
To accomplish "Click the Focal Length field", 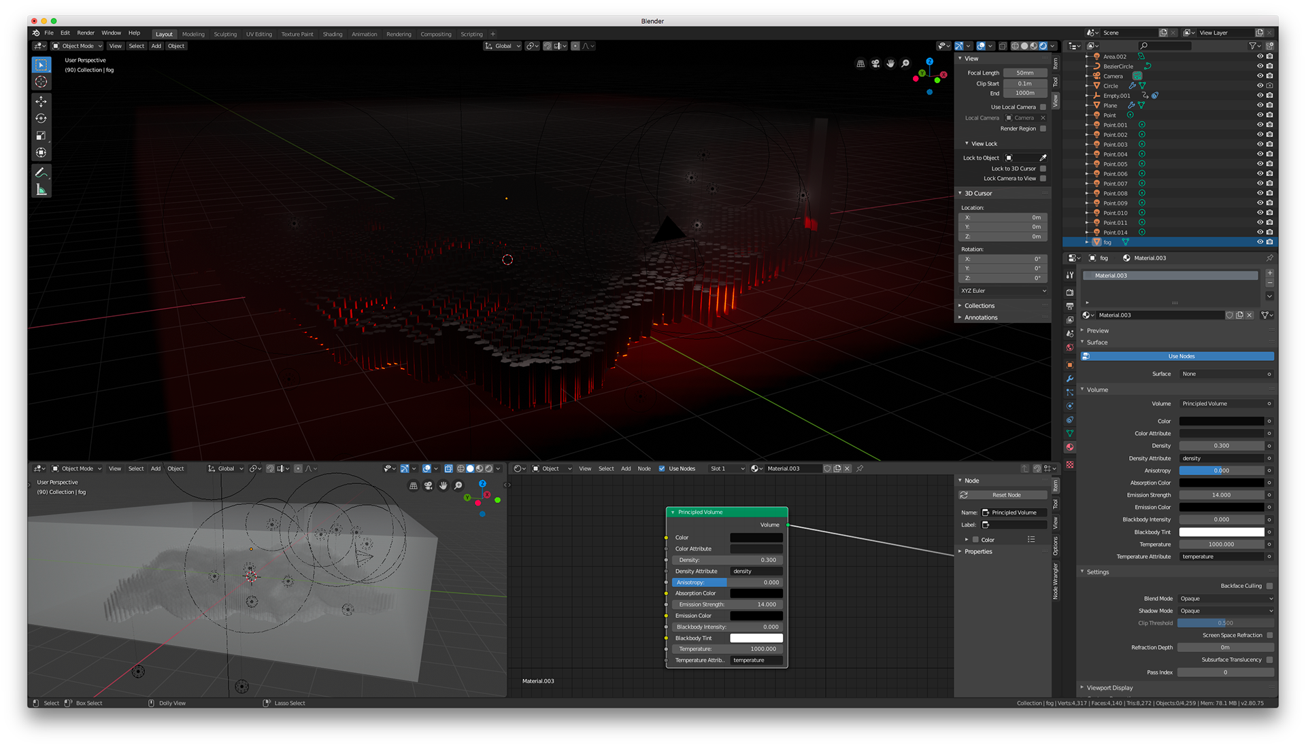I will coord(1025,73).
